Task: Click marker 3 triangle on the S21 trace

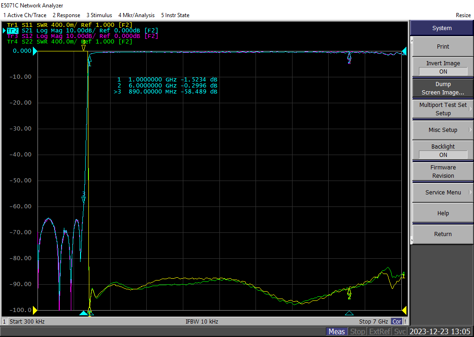Action: 84,200
